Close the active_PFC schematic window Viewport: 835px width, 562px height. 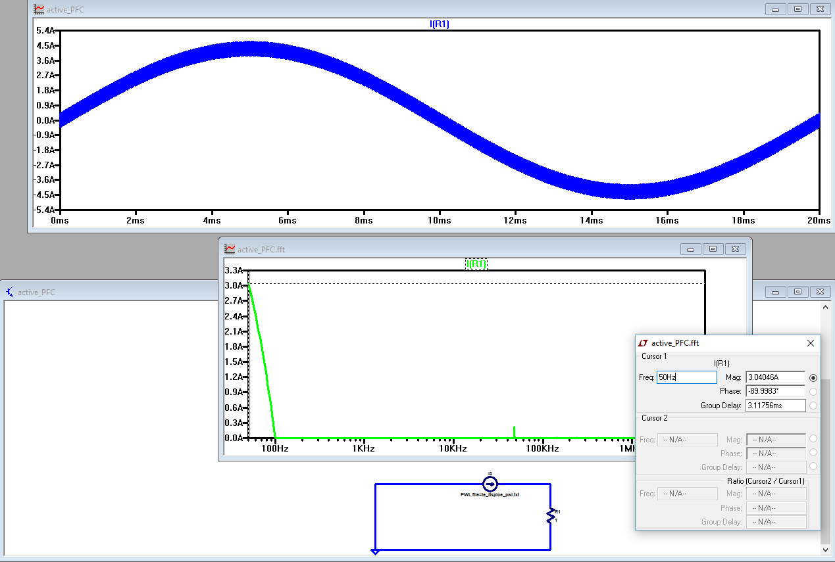coord(820,292)
